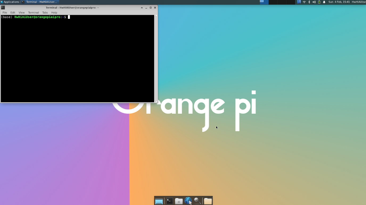Screen dimensions: 366x205
Task: Open the volume speaker icon
Action: pyautogui.click(x=314, y=2)
